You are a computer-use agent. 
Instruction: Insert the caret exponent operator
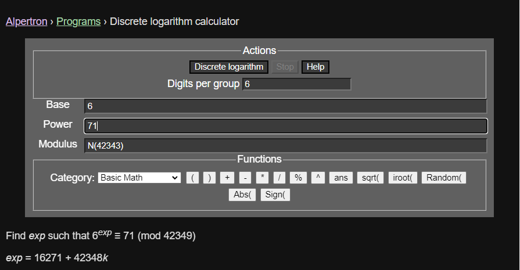coord(317,178)
